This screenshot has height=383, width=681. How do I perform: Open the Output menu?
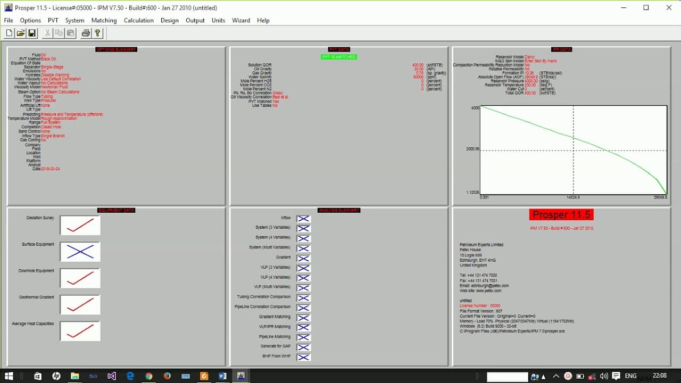[195, 20]
